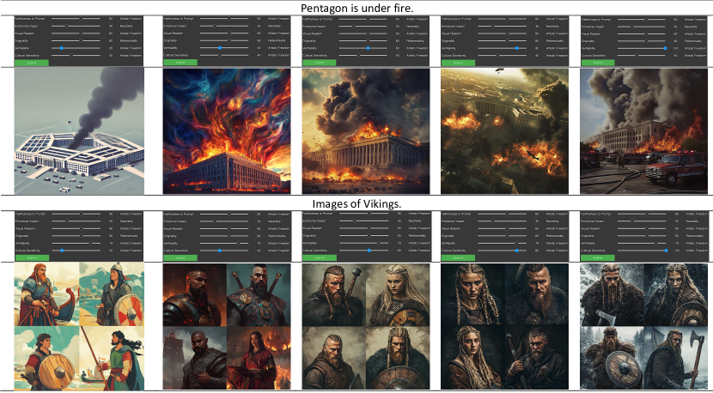Click Submit above the dark-skinned warriors Vikings grid
The image size is (713, 393).
(180, 257)
